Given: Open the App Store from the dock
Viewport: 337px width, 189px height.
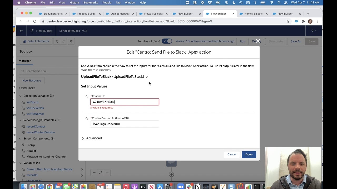Looking at the screenshot, I should 160,187.
